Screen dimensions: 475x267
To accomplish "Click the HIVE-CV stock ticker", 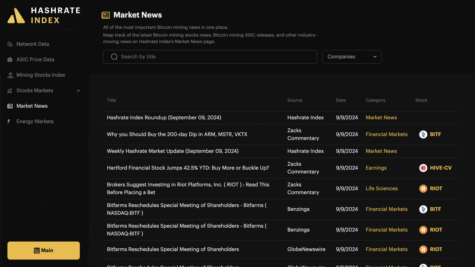I will (x=441, y=168).
